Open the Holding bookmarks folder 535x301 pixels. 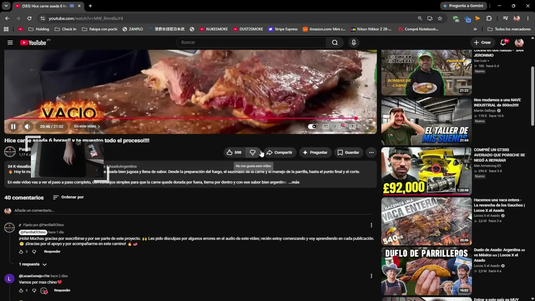[x=38, y=29]
